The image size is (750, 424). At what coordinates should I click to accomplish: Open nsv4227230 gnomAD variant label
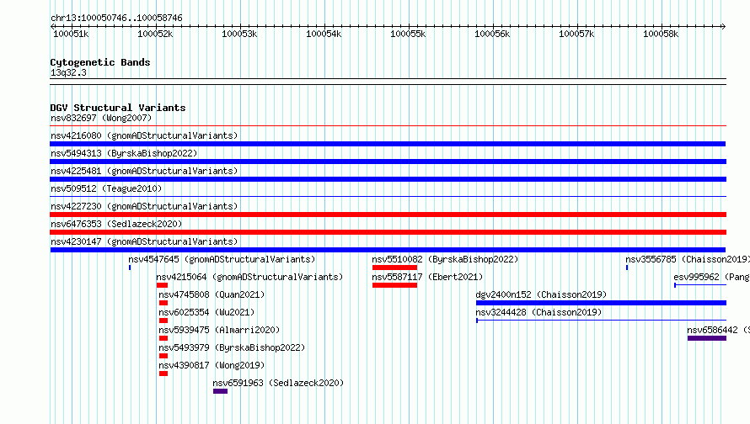coord(144,206)
